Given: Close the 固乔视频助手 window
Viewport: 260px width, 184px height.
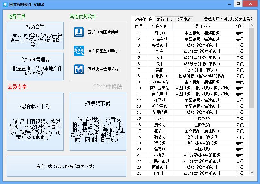Looking at the screenshot, I should [x=250, y=4].
